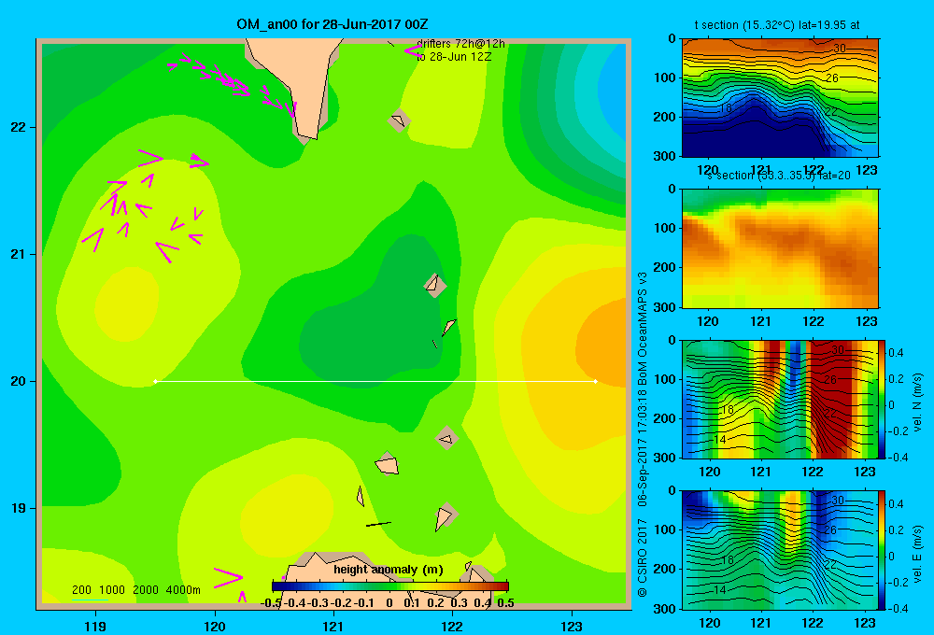Click the vel. E velocity color bar
This screenshot has width=934, height=635.
point(883,550)
